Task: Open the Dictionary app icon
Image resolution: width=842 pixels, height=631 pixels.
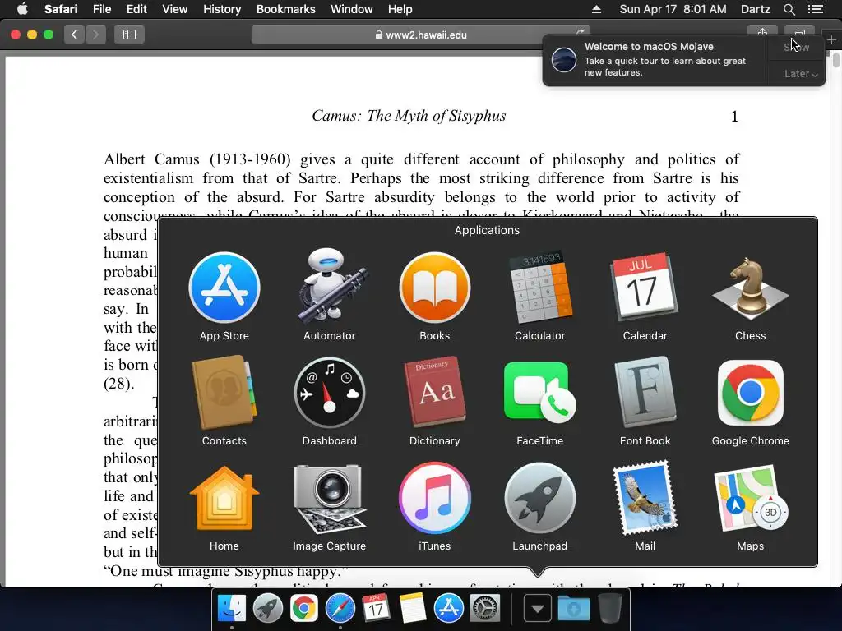Action: coord(435,392)
